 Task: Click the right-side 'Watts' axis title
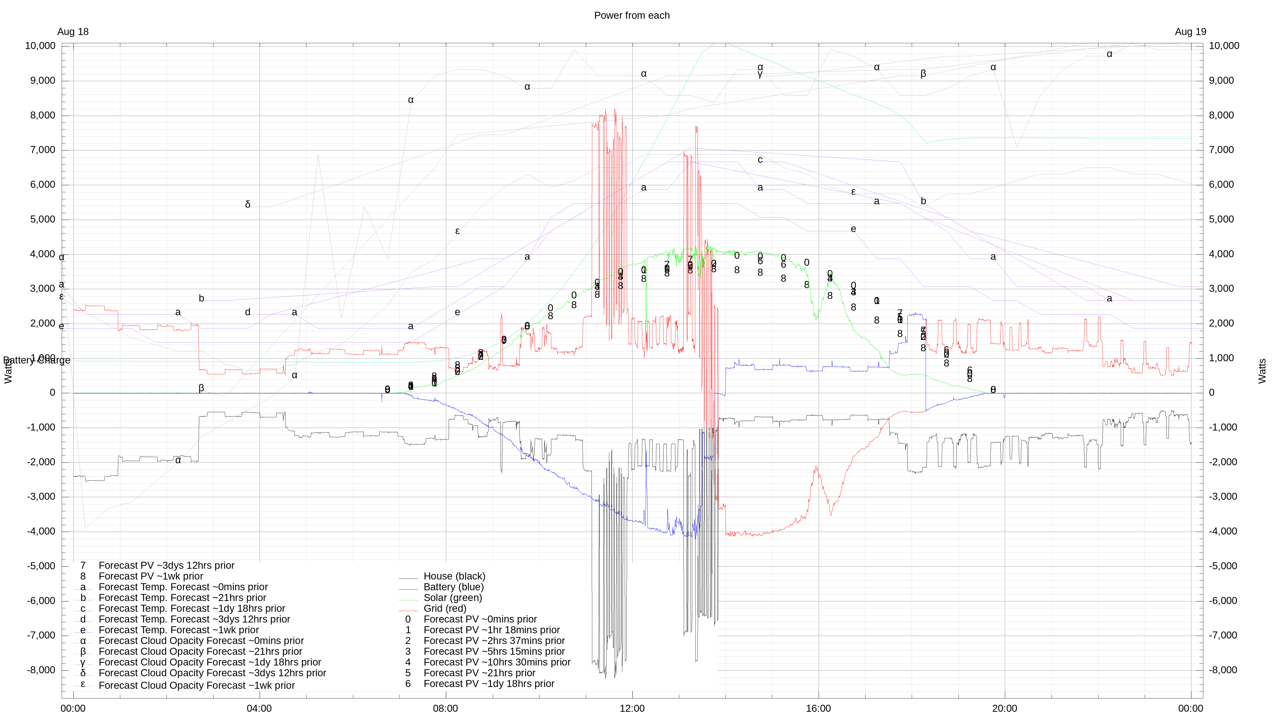point(1262,371)
